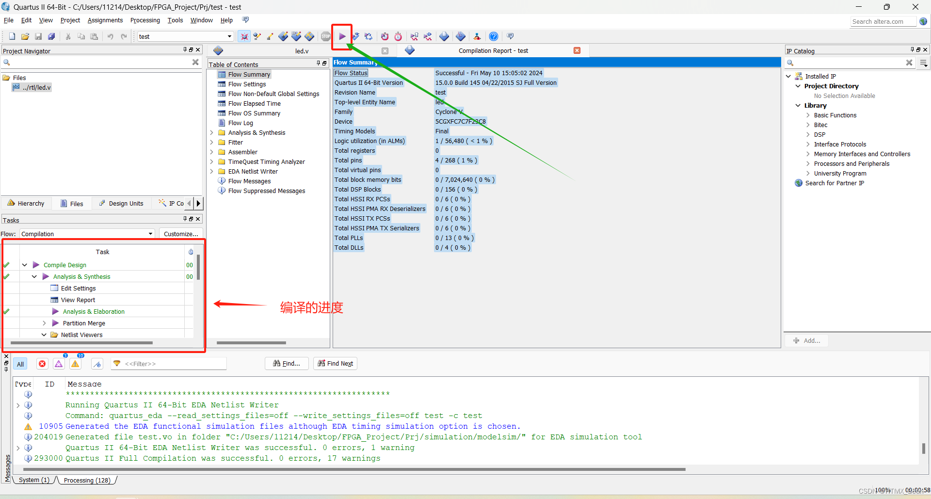The image size is (931, 499).
Task: Open the Processing (128) messages tab
Action: [87, 480]
